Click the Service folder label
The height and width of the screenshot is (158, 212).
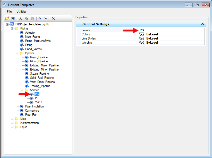click(x=35, y=90)
